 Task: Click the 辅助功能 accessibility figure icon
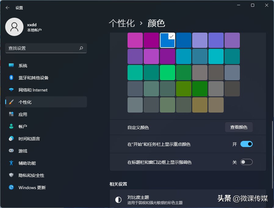11,163
